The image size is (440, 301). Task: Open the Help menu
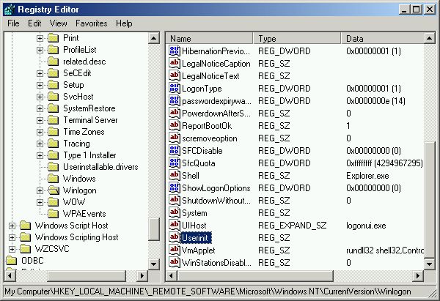124,23
